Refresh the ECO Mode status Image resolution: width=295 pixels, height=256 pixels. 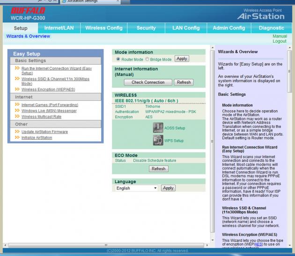point(158,169)
